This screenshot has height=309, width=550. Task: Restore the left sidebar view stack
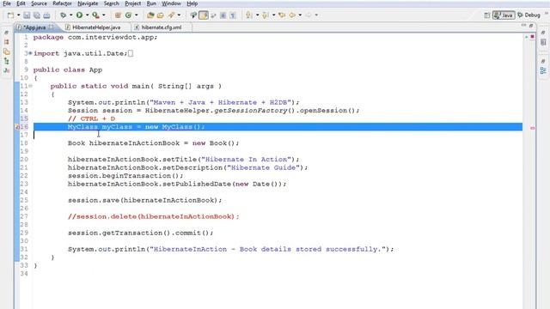click(x=7, y=33)
